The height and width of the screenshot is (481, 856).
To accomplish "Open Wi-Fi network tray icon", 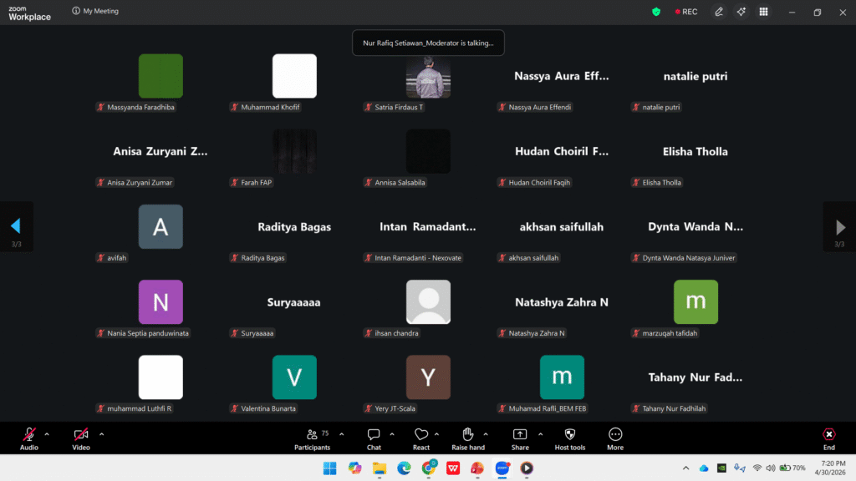I will tap(757, 468).
